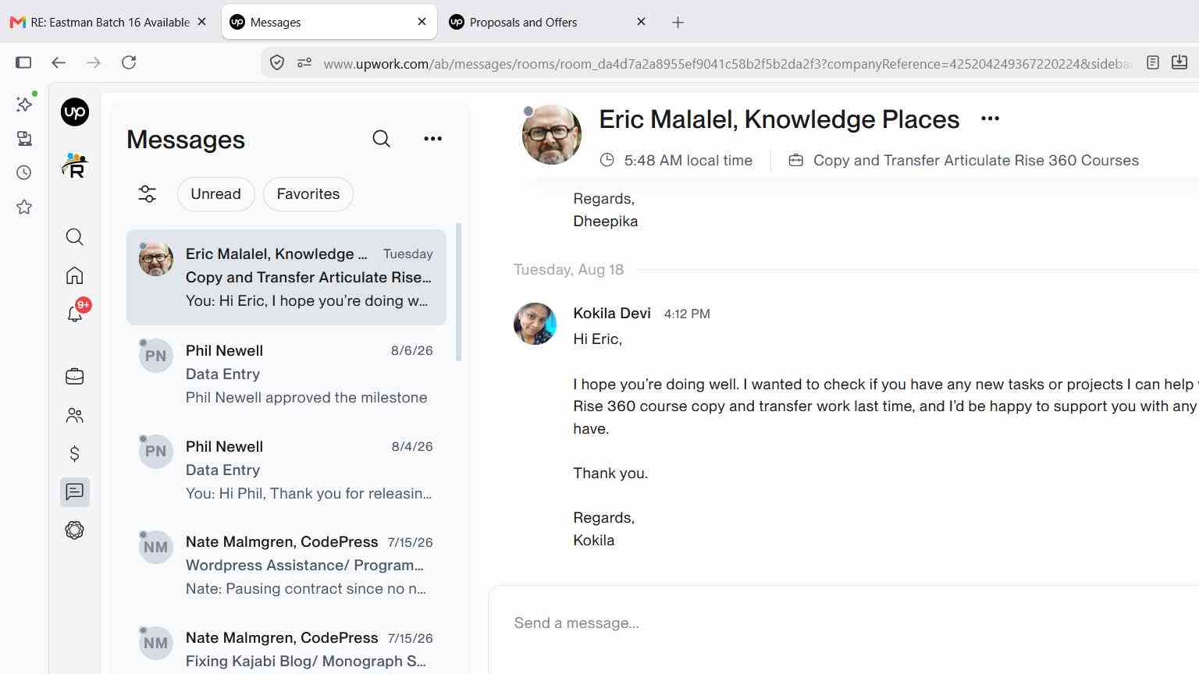The image size is (1199, 674).
Task: Reload the page with refresh button
Action: pyautogui.click(x=129, y=62)
